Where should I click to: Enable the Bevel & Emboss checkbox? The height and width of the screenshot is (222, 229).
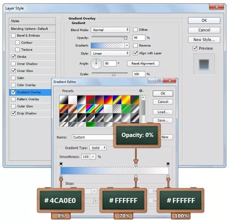[x=13, y=35]
